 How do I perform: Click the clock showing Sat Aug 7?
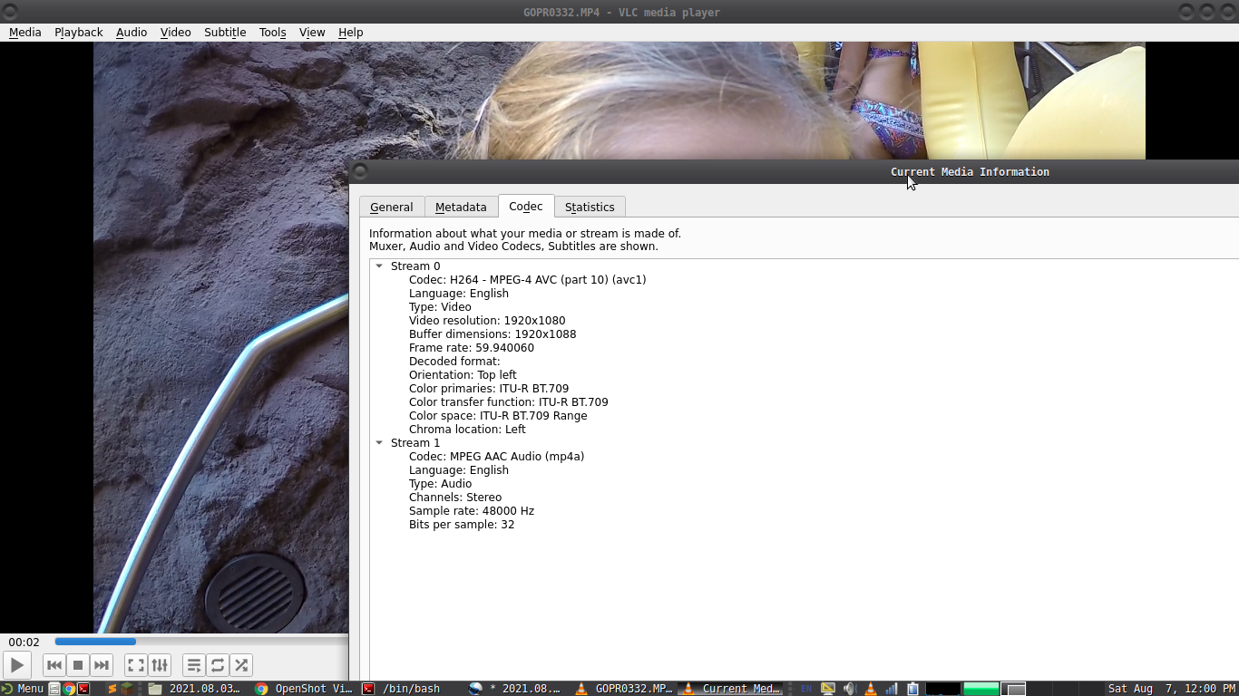1171,689
